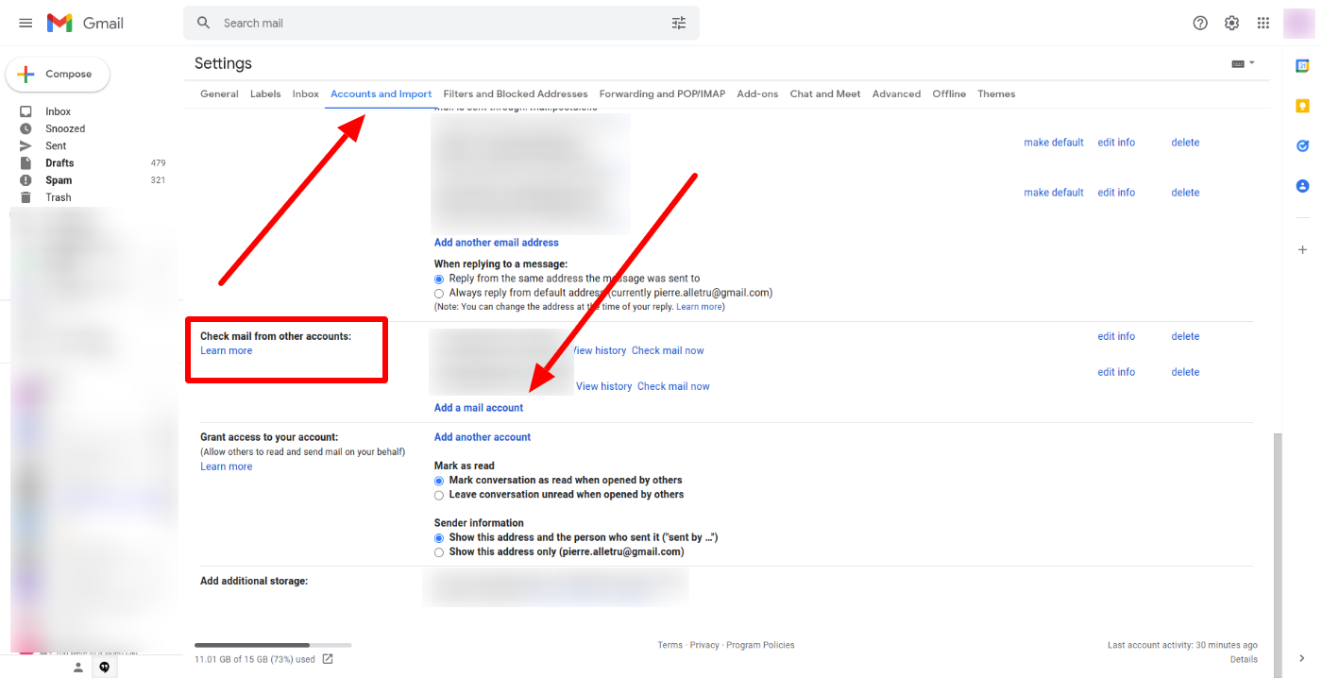
Task: Click second Check mail now link
Action: click(x=673, y=386)
